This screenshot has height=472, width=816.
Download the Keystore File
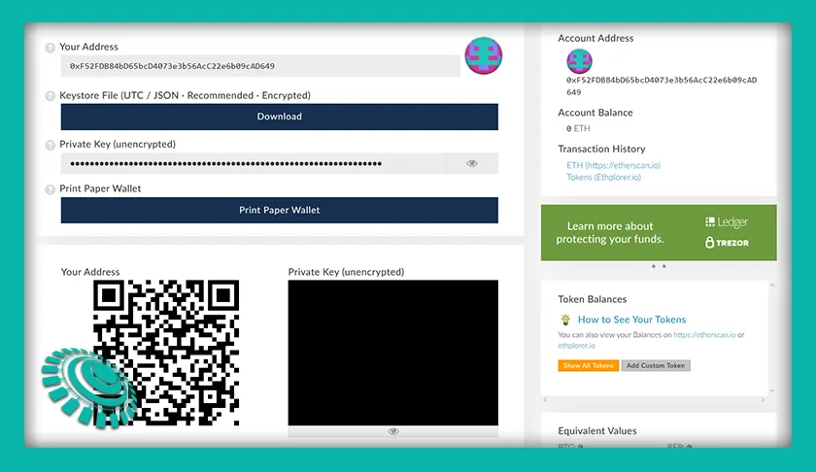pos(280,117)
